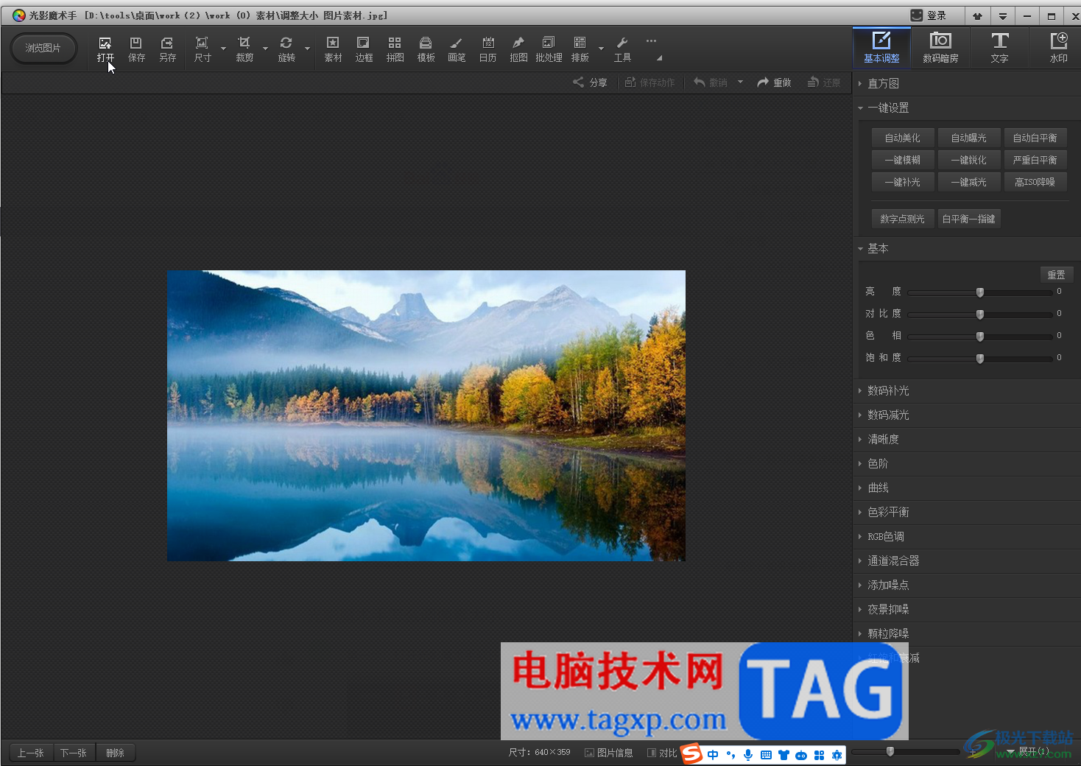
Task: Click the 还原 (Restore) icon
Action: pos(824,82)
